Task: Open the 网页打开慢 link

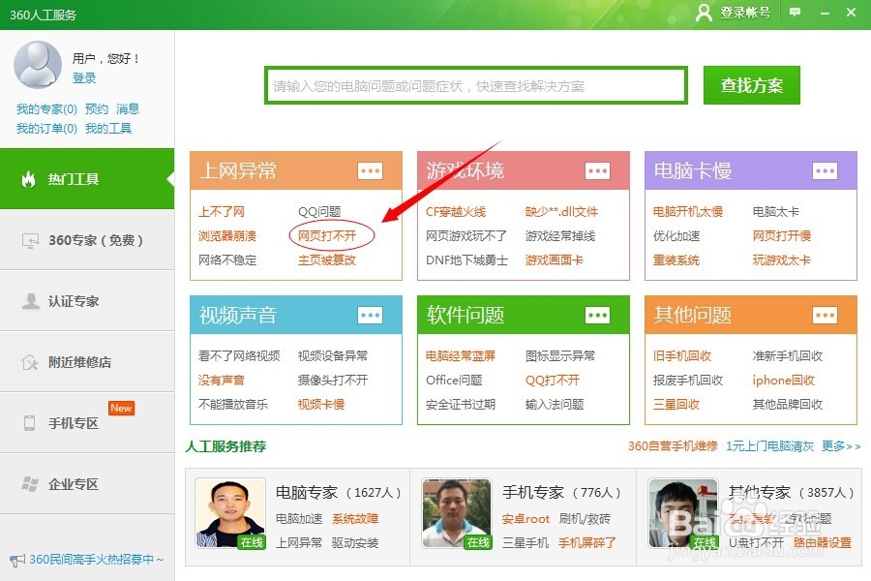Action: 782,235
